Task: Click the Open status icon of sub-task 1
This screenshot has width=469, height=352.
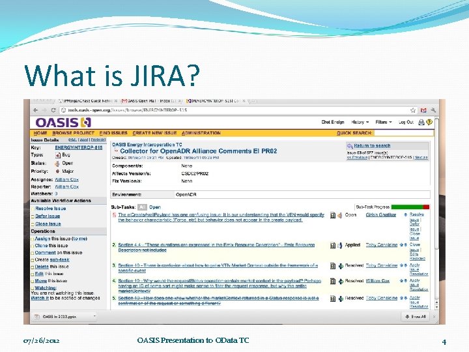Action: pos(341,215)
